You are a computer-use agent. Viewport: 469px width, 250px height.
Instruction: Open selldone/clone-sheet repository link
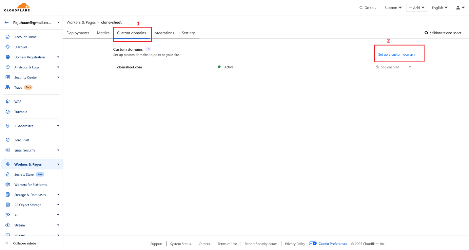tap(445, 33)
